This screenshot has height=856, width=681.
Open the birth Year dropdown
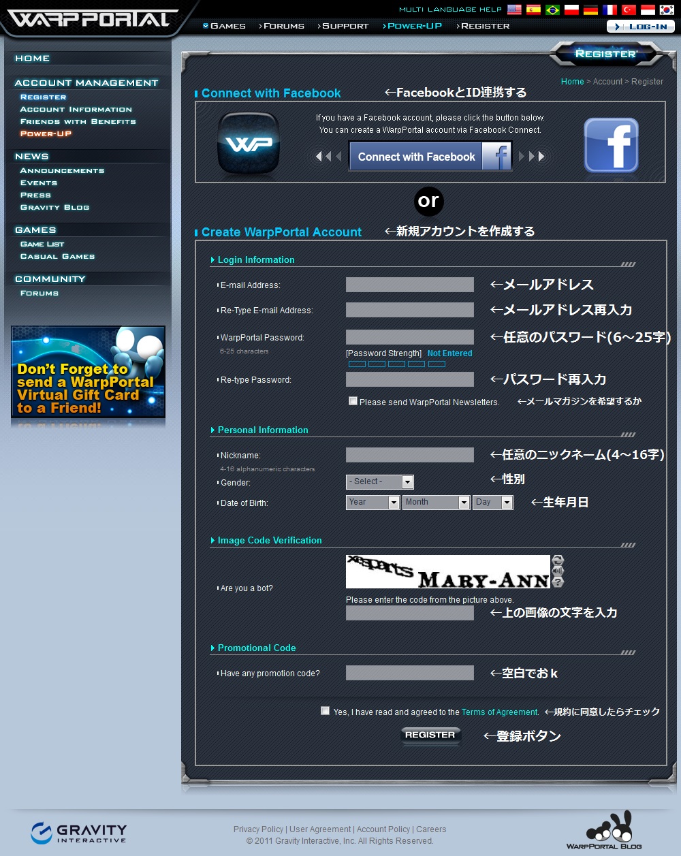[x=373, y=503]
